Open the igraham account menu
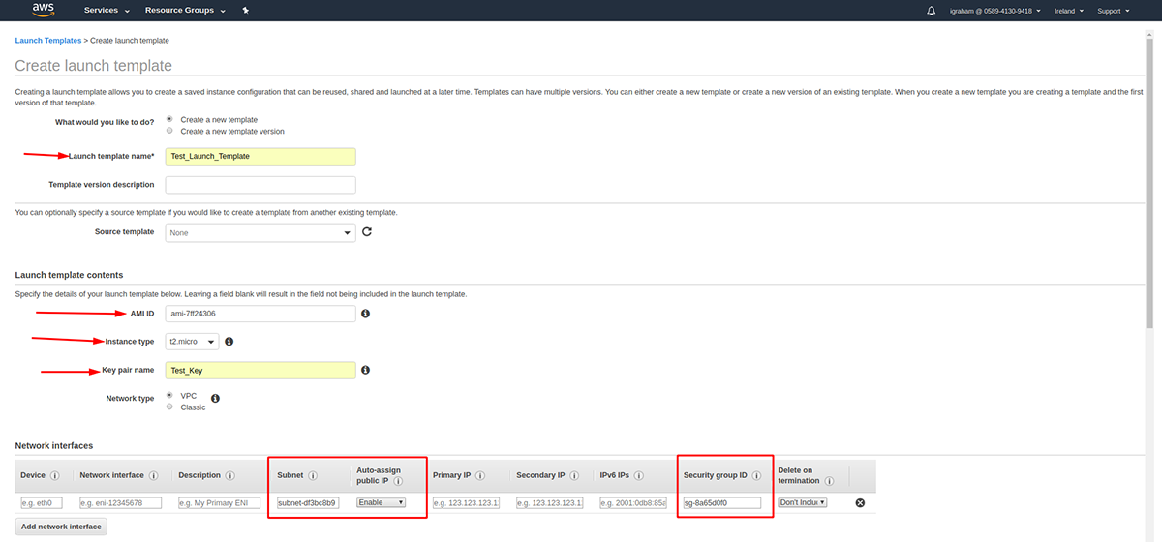This screenshot has height=542, width=1162. pyautogui.click(x=995, y=11)
